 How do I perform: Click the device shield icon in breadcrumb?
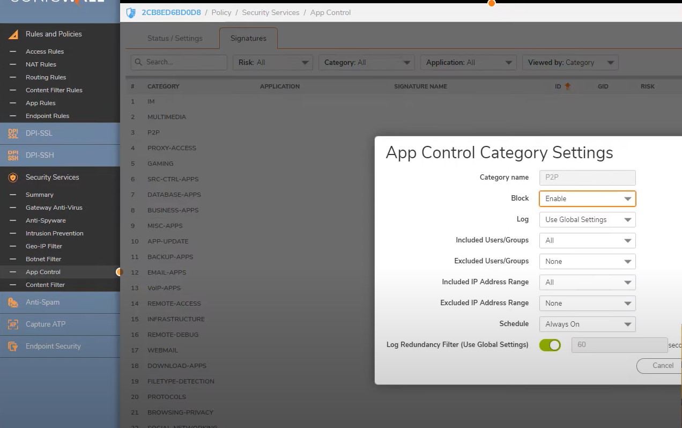pyautogui.click(x=131, y=13)
